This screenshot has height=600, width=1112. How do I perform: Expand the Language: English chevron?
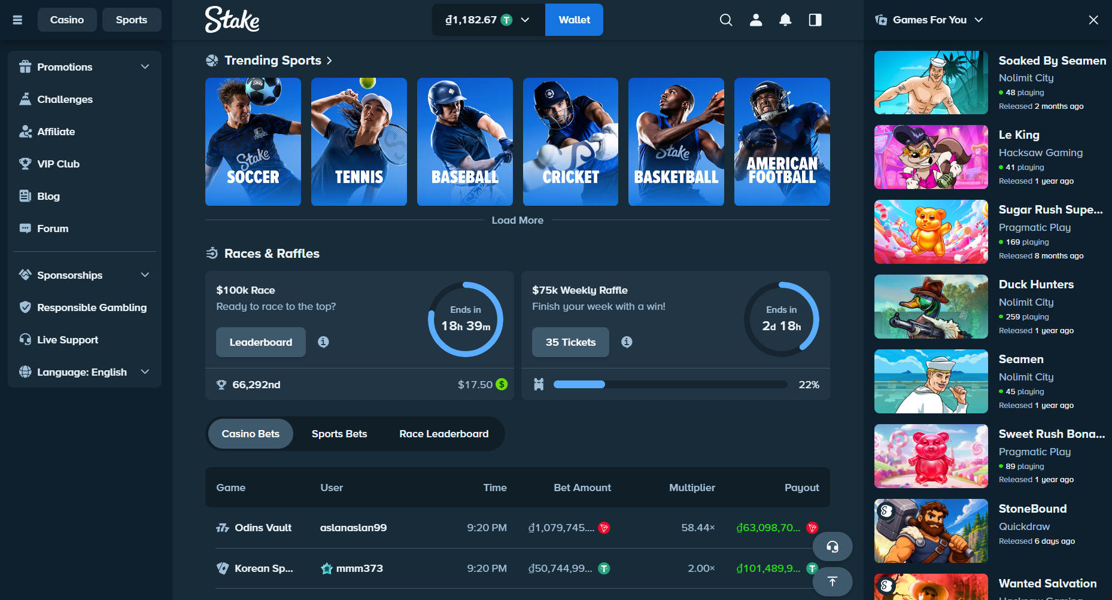coord(145,371)
